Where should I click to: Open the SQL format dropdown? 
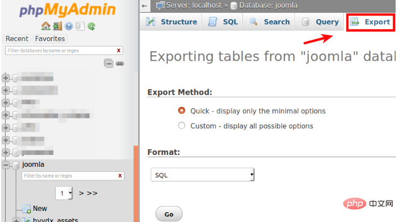pos(202,175)
